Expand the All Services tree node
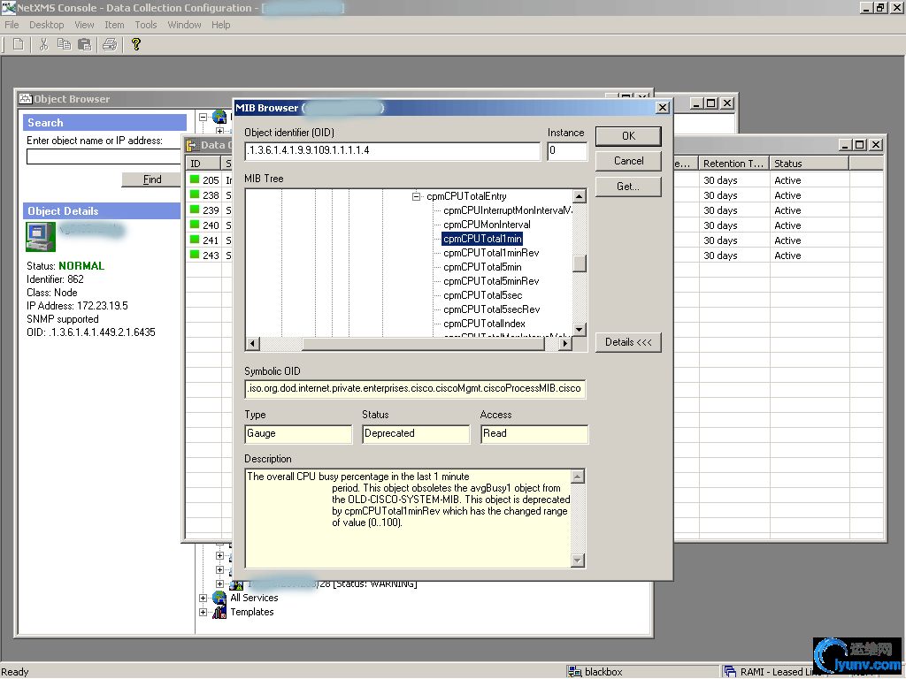This screenshot has width=906, height=679. pos(203,598)
